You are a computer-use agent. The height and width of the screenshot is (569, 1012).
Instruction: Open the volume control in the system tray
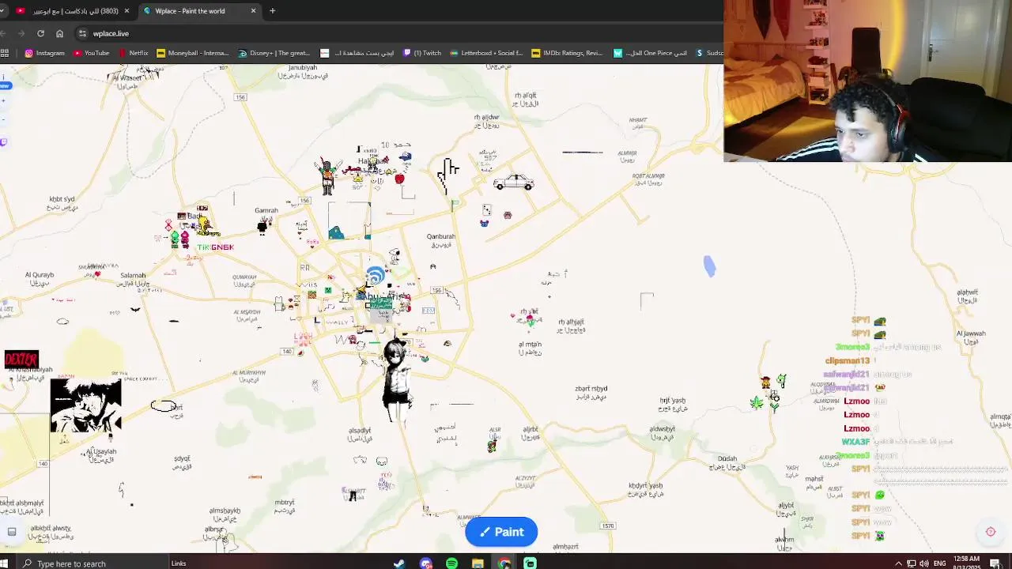tap(924, 563)
